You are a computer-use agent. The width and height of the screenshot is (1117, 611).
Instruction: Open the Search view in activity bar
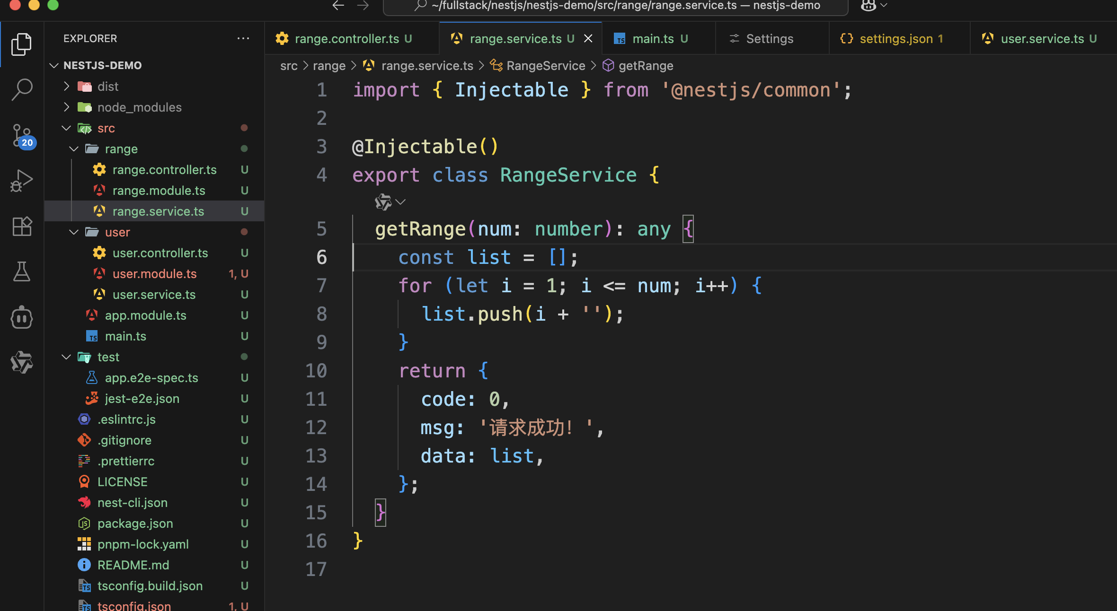pyautogui.click(x=22, y=89)
